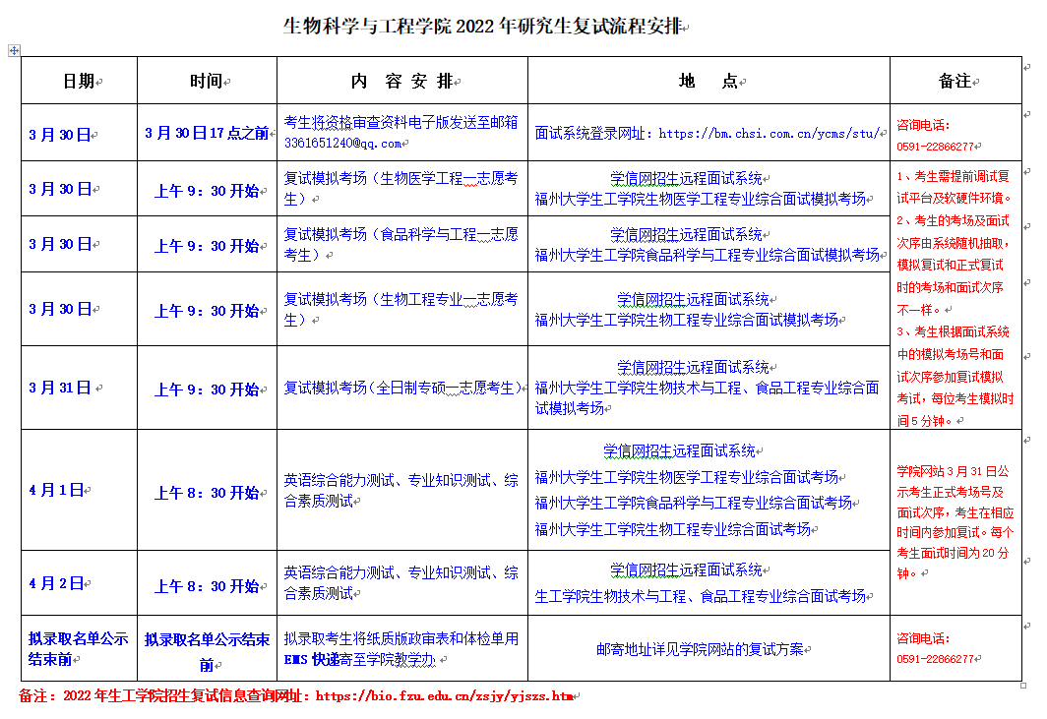This screenshot has width=1047, height=719.
Task: Click the 3月30日17点之前 time cell
Action: (x=207, y=133)
